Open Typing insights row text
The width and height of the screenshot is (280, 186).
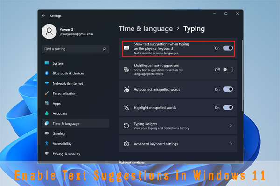tap(146, 124)
